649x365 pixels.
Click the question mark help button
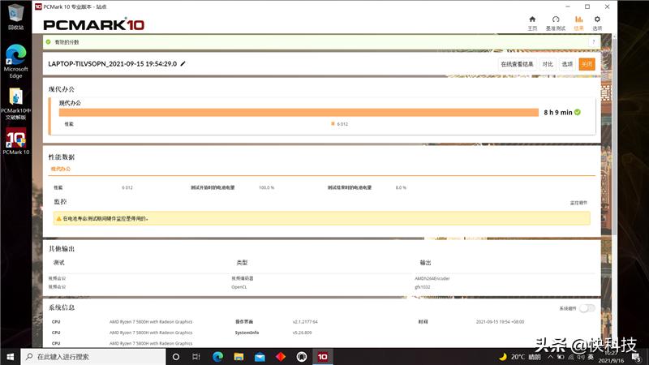[x=594, y=42]
